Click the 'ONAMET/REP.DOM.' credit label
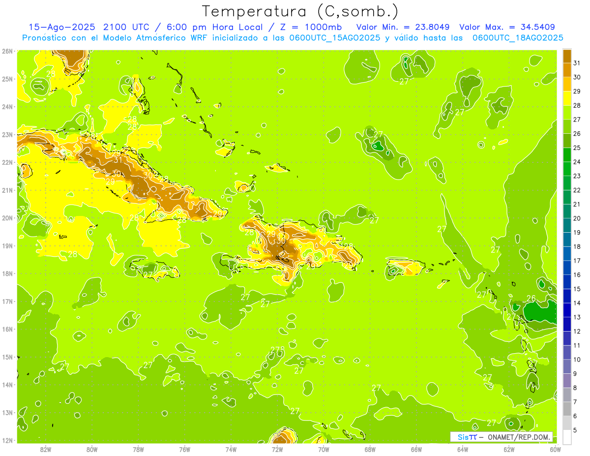590x456 pixels. pyautogui.click(x=519, y=437)
